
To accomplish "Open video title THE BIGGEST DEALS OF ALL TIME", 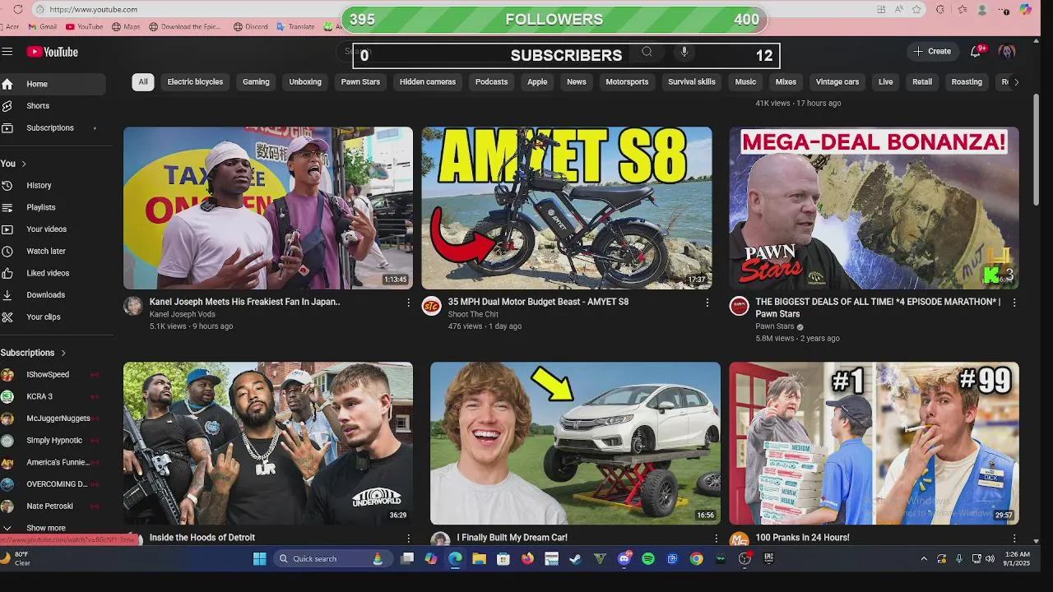I will point(878,308).
